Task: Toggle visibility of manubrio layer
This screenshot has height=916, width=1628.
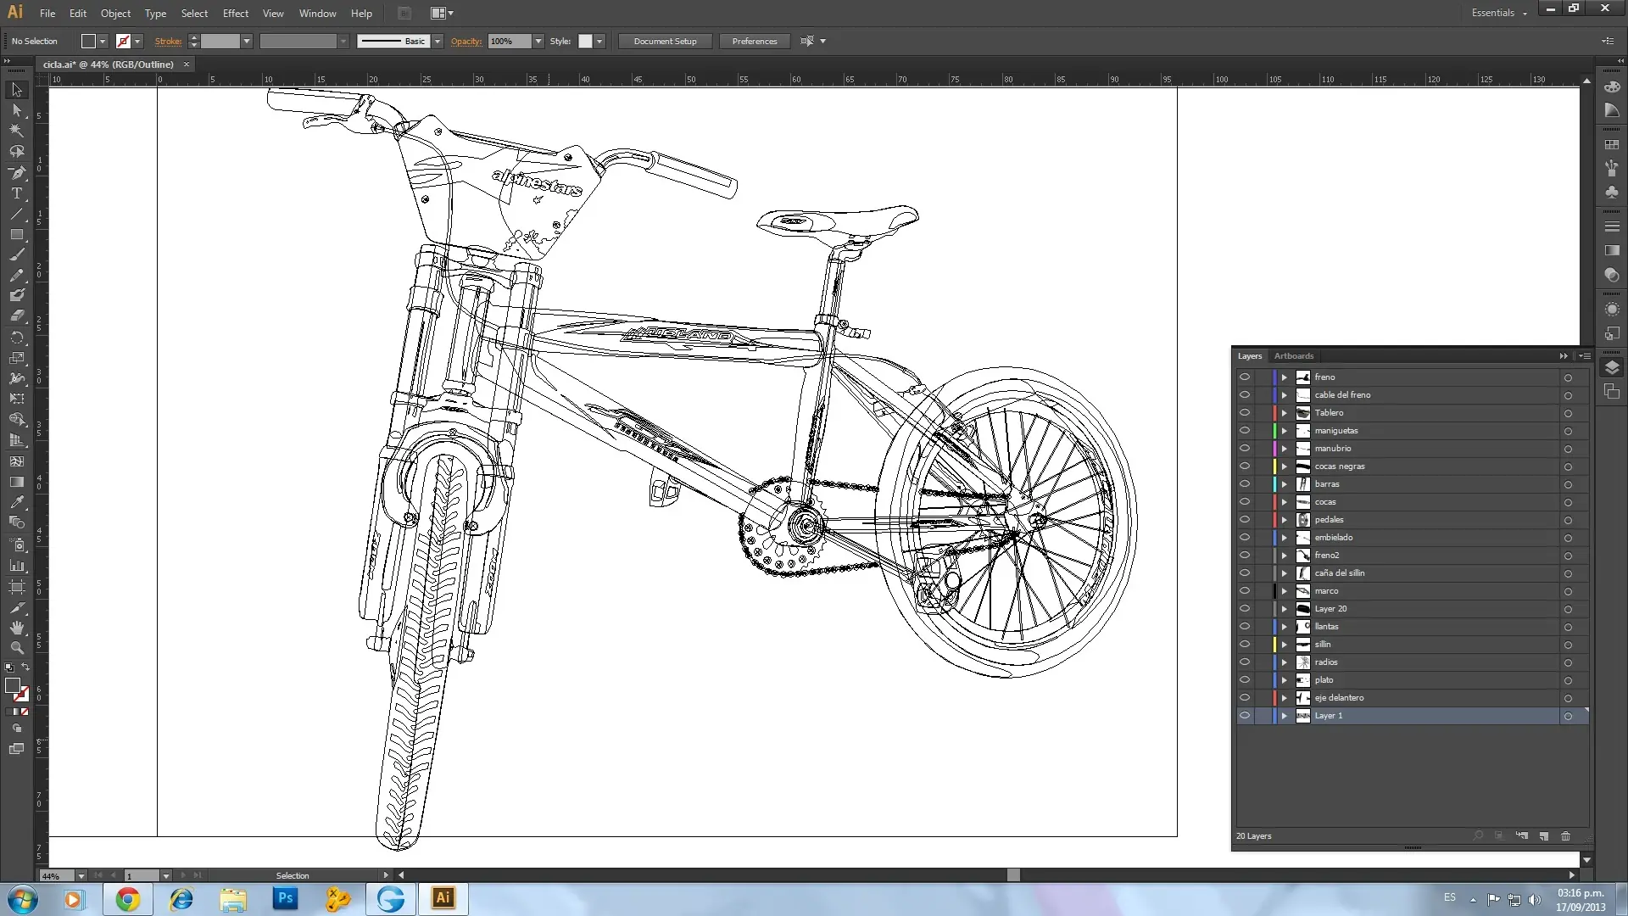Action: (x=1244, y=449)
